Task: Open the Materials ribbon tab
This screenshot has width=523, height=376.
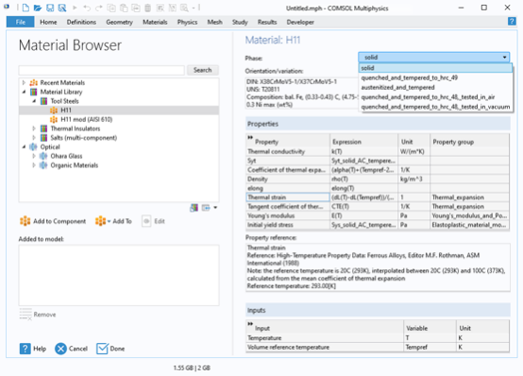Action: click(x=155, y=22)
